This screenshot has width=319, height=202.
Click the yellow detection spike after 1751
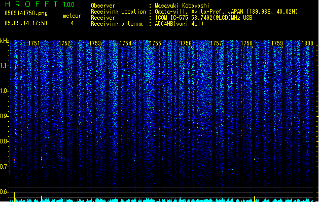pos(42,198)
